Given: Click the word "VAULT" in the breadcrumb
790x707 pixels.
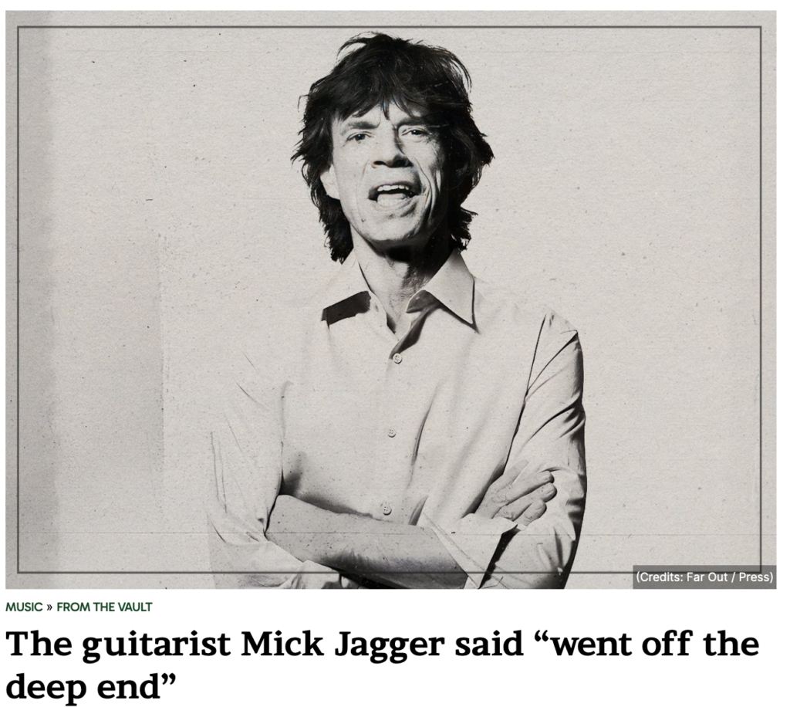Looking at the screenshot, I should click(x=134, y=607).
